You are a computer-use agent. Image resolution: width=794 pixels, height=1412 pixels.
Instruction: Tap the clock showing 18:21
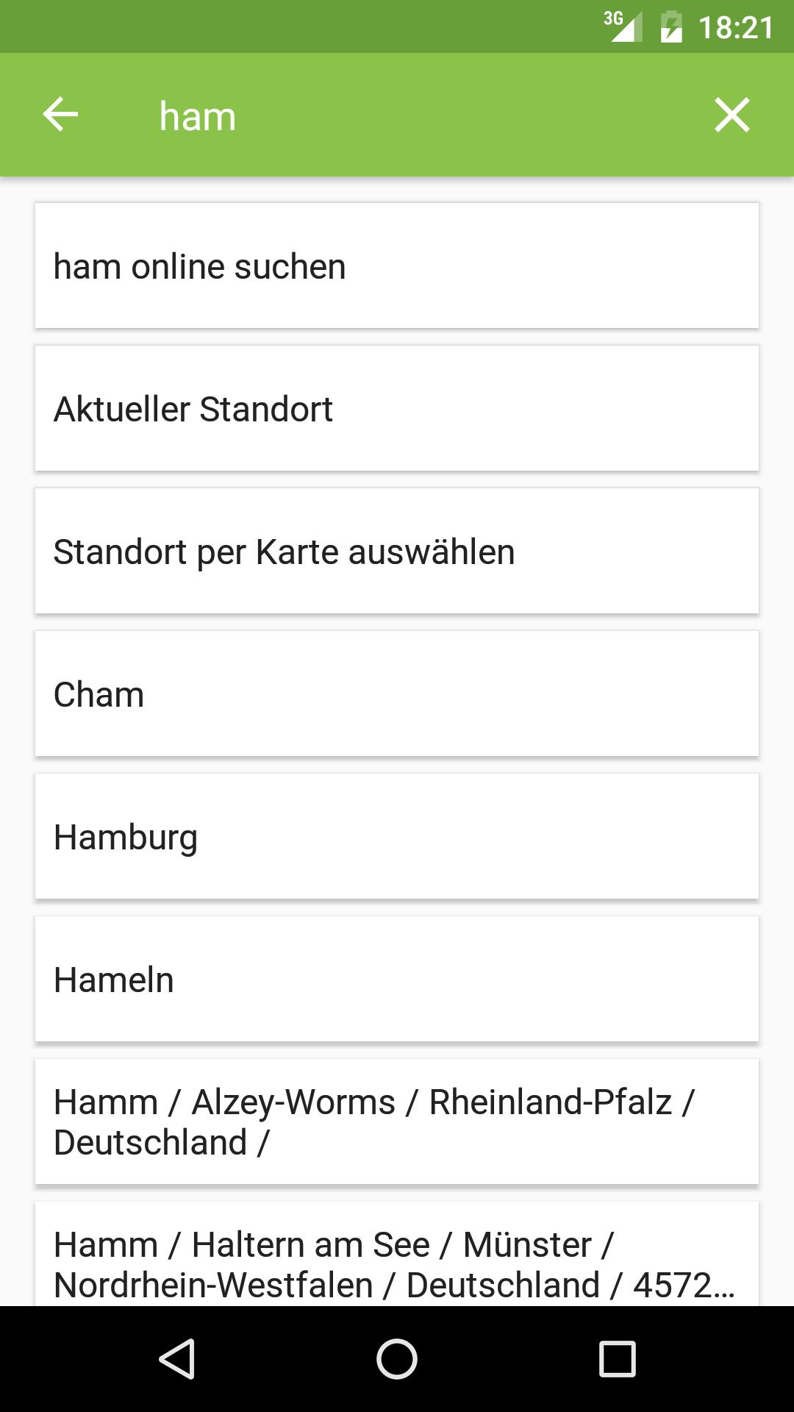(736, 28)
